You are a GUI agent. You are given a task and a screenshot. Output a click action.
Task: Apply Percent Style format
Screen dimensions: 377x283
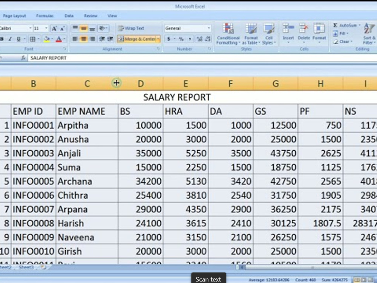tap(181, 39)
